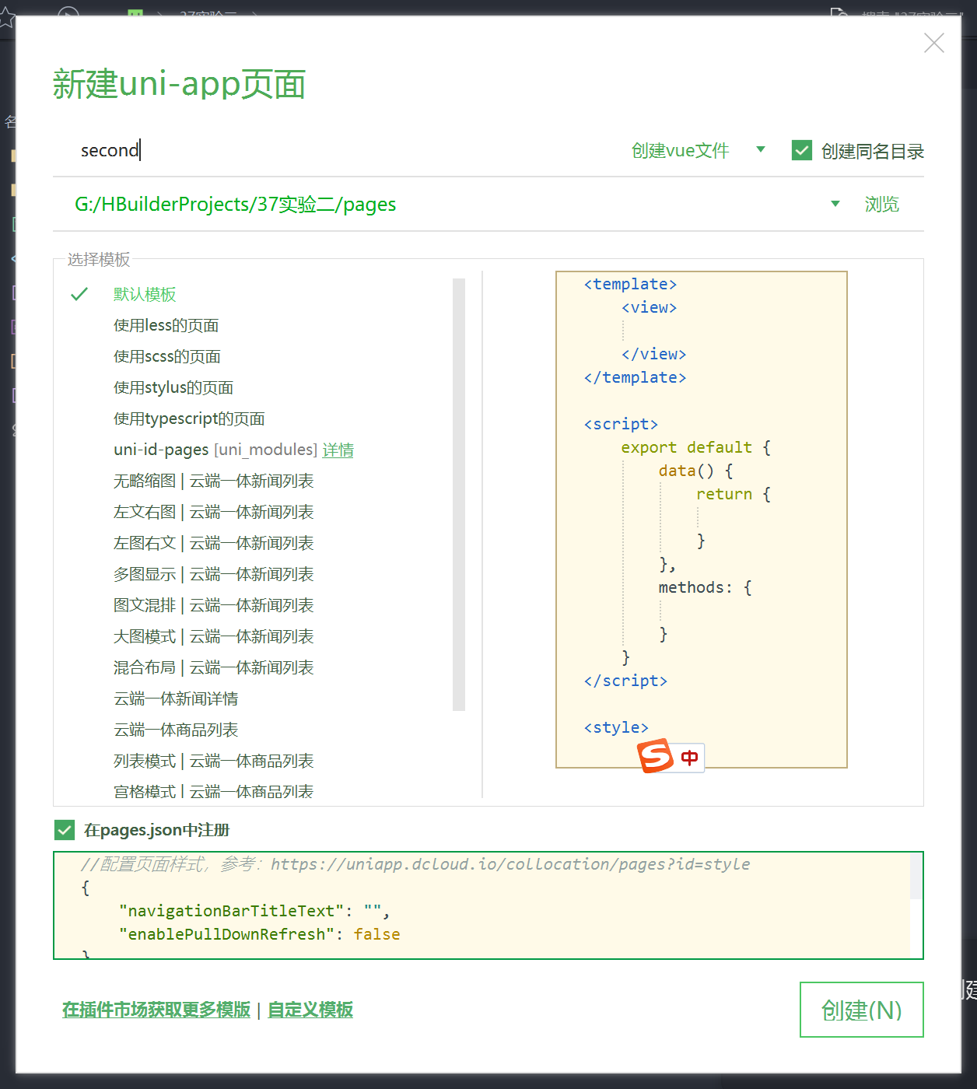The height and width of the screenshot is (1089, 977).
Task: Expand the pages path dropdown arrow
Action: pyautogui.click(x=835, y=204)
